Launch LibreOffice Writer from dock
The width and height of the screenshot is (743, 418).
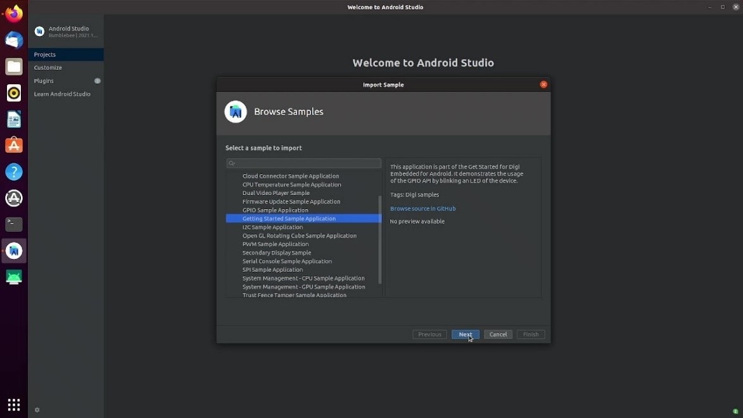[x=14, y=119]
